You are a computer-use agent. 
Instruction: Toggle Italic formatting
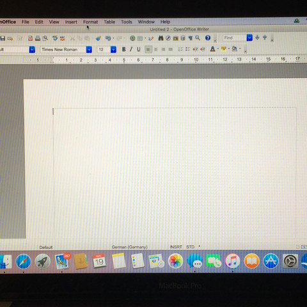pos(131,49)
